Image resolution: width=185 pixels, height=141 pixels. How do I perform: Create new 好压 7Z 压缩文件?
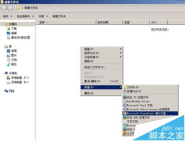(x=150, y=97)
